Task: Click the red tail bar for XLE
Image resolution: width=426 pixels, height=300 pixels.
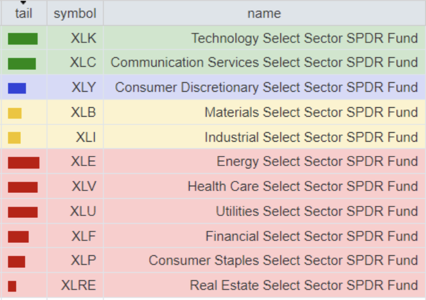Action: (x=23, y=162)
